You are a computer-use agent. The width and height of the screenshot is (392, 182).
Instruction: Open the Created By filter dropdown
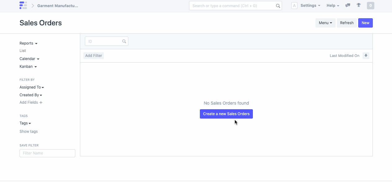click(x=31, y=95)
